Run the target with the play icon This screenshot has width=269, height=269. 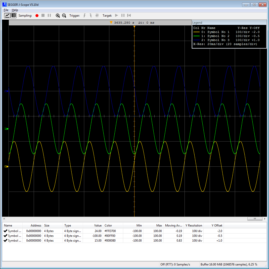click(x=117, y=16)
